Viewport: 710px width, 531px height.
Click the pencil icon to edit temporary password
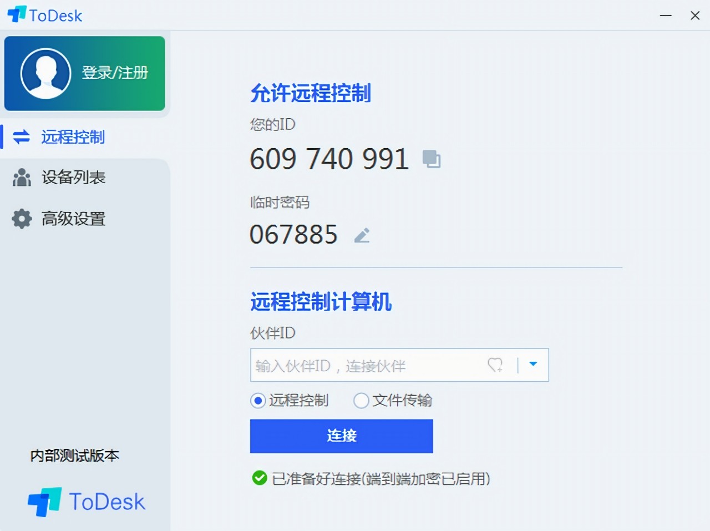tap(362, 235)
